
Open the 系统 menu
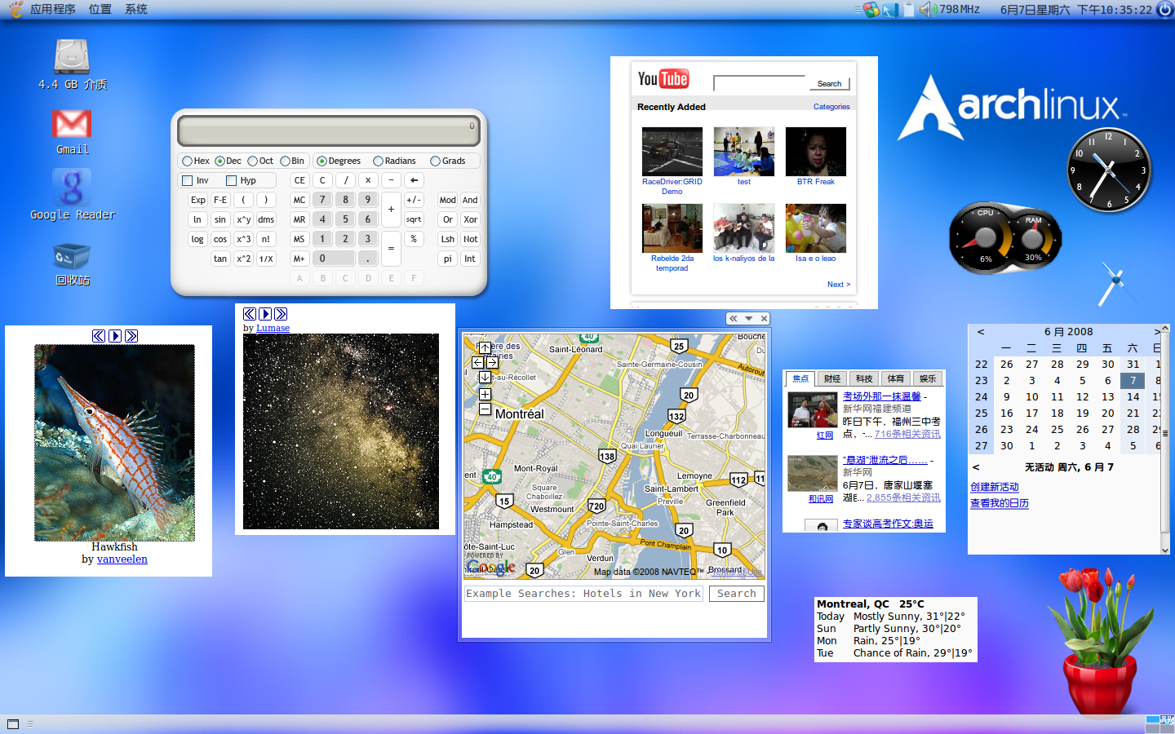pos(136,9)
